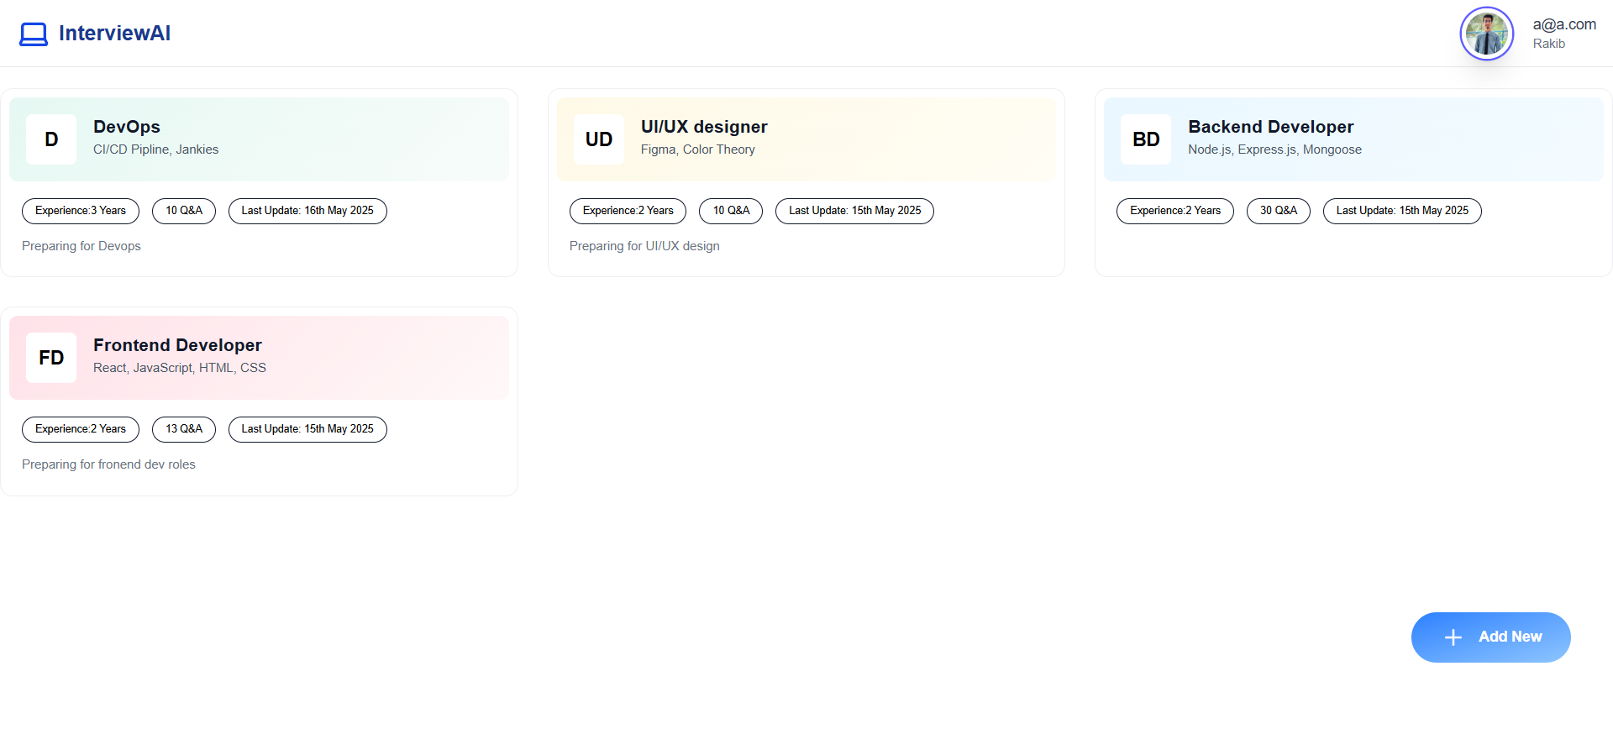
Task: Click the Experience:3 Years badge
Action: pos(81,211)
